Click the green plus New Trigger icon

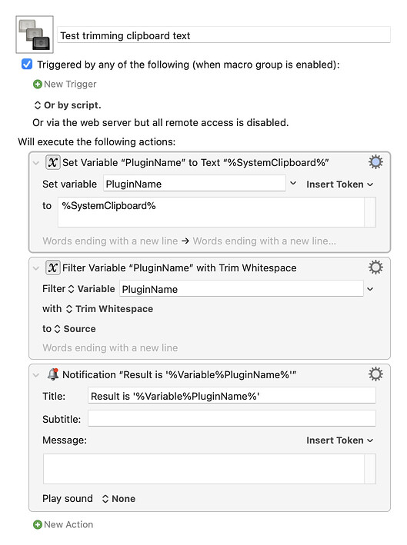(37, 84)
